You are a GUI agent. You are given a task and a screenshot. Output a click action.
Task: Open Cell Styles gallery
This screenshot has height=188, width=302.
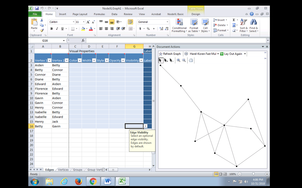(205, 26)
